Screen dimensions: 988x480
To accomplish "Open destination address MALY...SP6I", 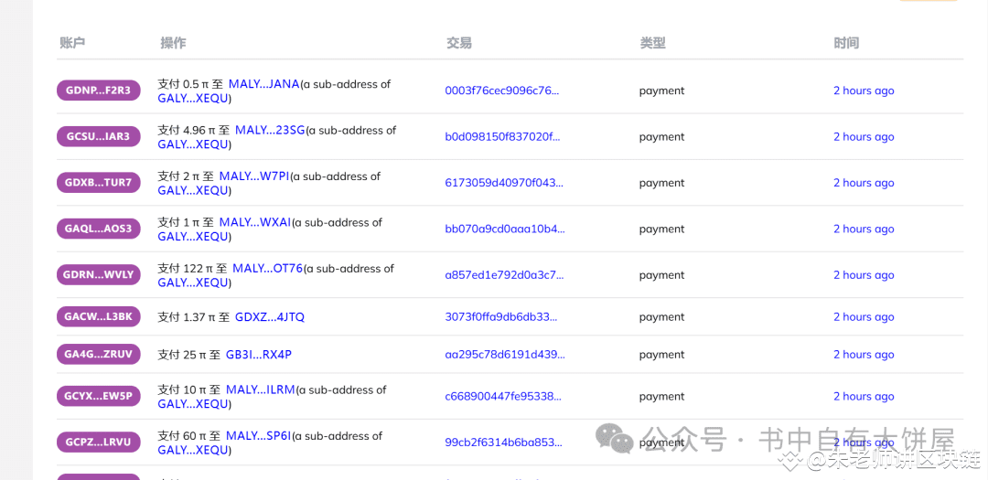I will pyautogui.click(x=258, y=436).
